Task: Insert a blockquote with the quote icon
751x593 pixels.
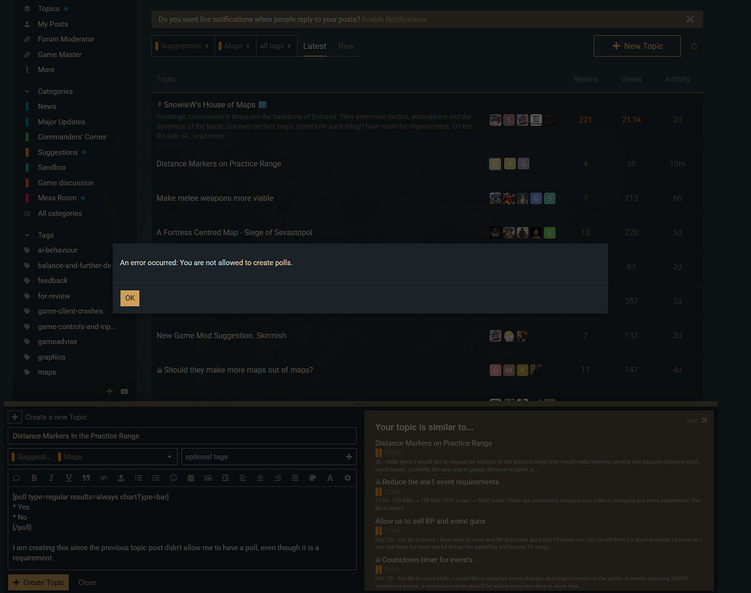Action: (86, 477)
